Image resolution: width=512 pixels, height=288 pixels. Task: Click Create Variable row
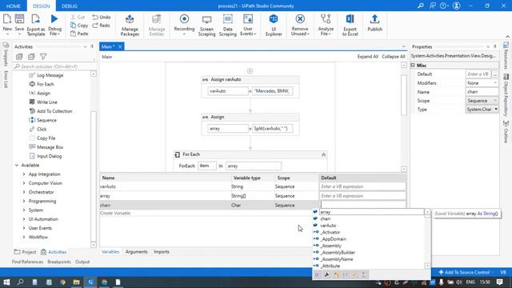coord(209,213)
